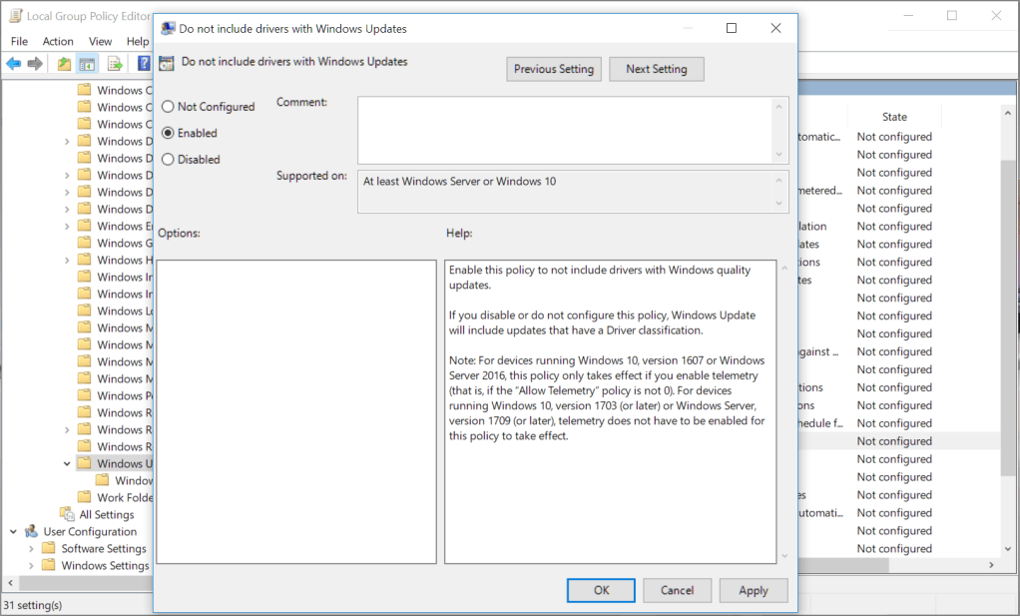
Task: Click the All Settings node icon
Action: tap(67, 514)
